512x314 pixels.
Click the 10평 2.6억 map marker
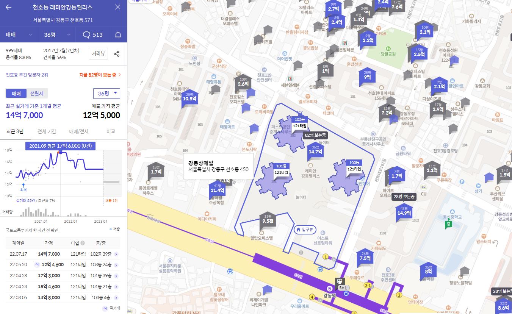pyautogui.click(x=243, y=83)
